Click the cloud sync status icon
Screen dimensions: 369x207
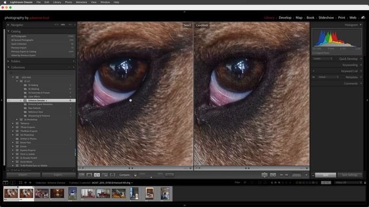coord(363,17)
